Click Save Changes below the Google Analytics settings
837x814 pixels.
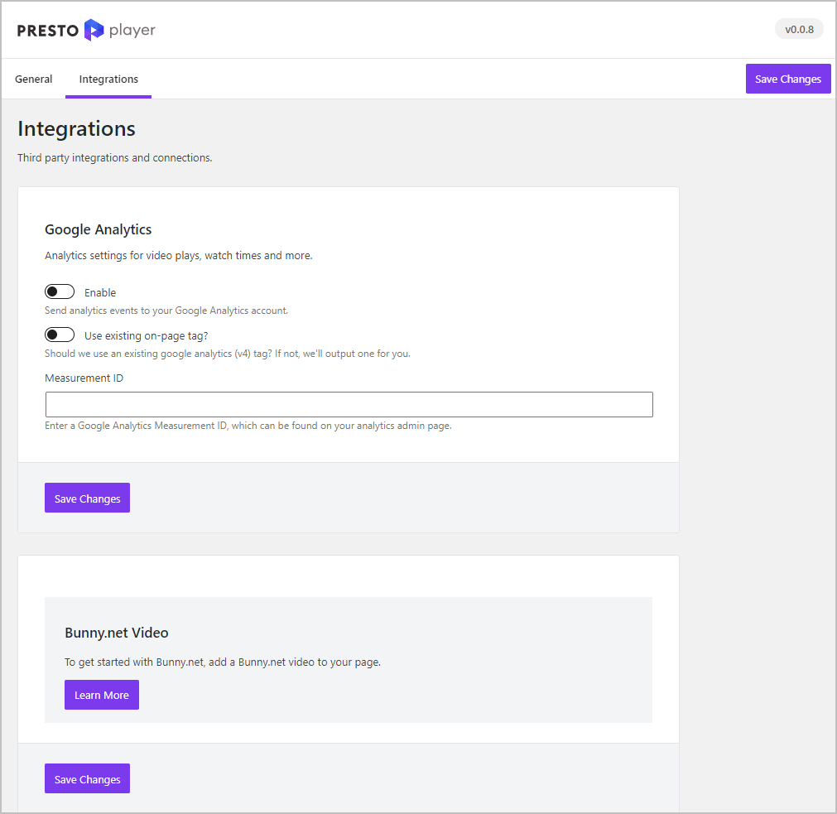87,498
